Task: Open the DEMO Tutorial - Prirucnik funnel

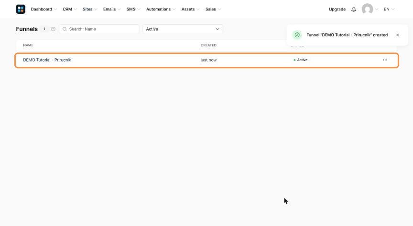Action: pyautogui.click(x=47, y=60)
